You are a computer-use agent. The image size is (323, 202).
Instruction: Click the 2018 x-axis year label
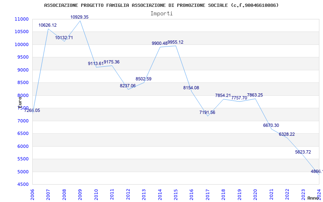(224, 194)
